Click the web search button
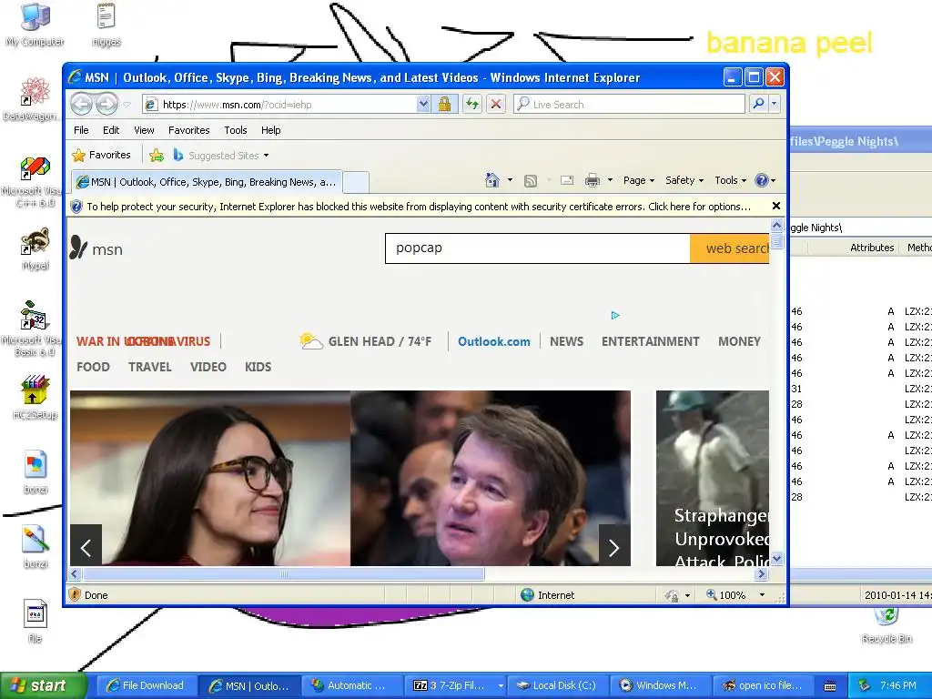The image size is (932, 699). pos(730,248)
